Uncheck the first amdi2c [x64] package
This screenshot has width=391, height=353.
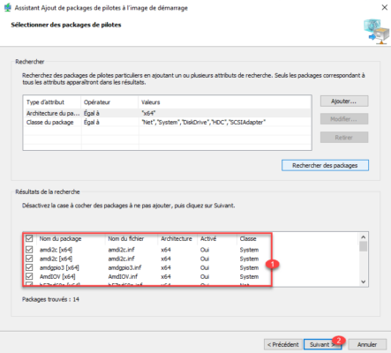pyautogui.click(x=29, y=250)
